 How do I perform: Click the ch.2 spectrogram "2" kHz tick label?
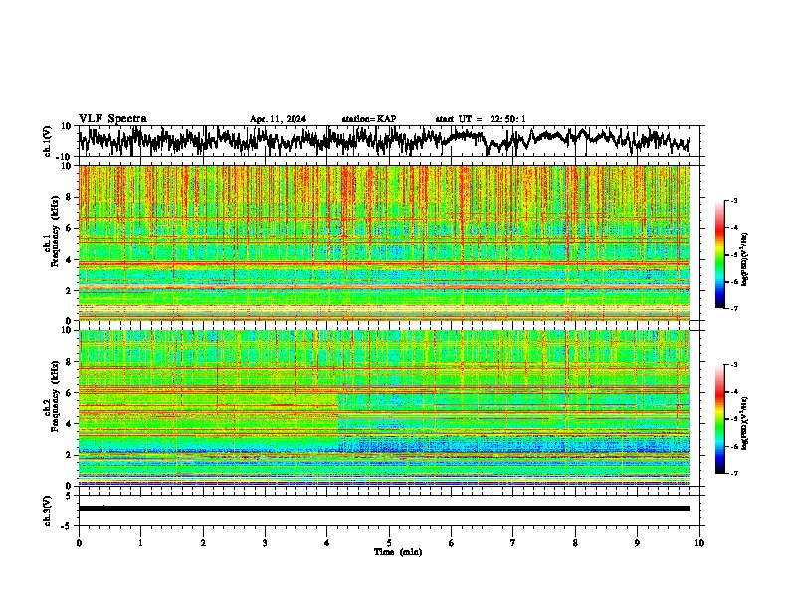coord(70,455)
